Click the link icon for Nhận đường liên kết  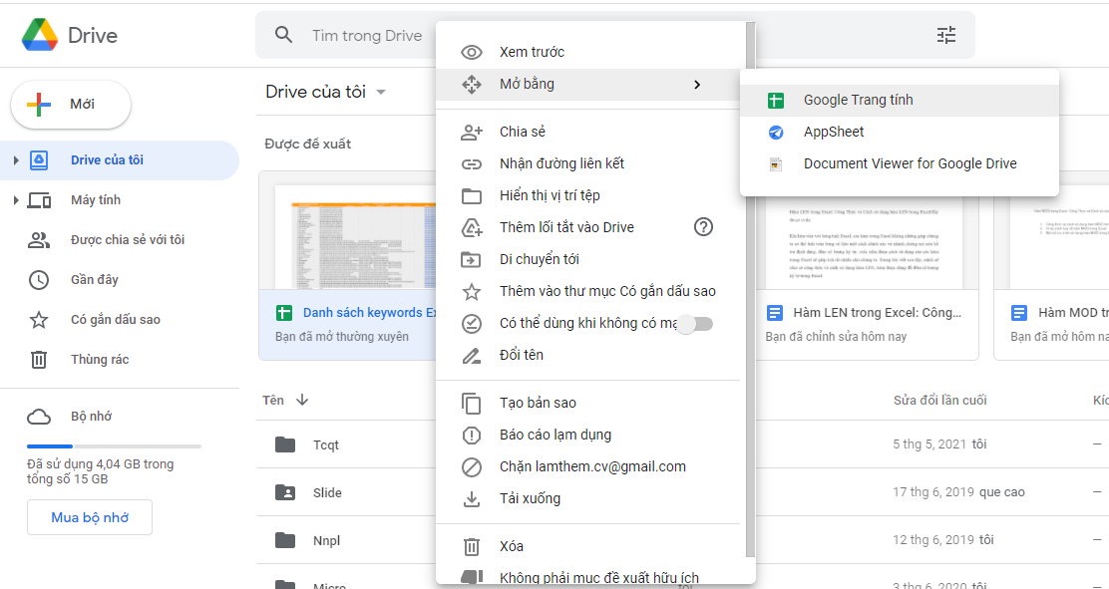pyautogui.click(x=471, y=164)
